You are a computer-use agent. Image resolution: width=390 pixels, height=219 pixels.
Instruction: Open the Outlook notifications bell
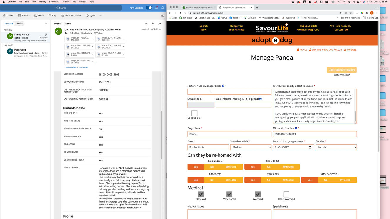click(x=163, y=8)
